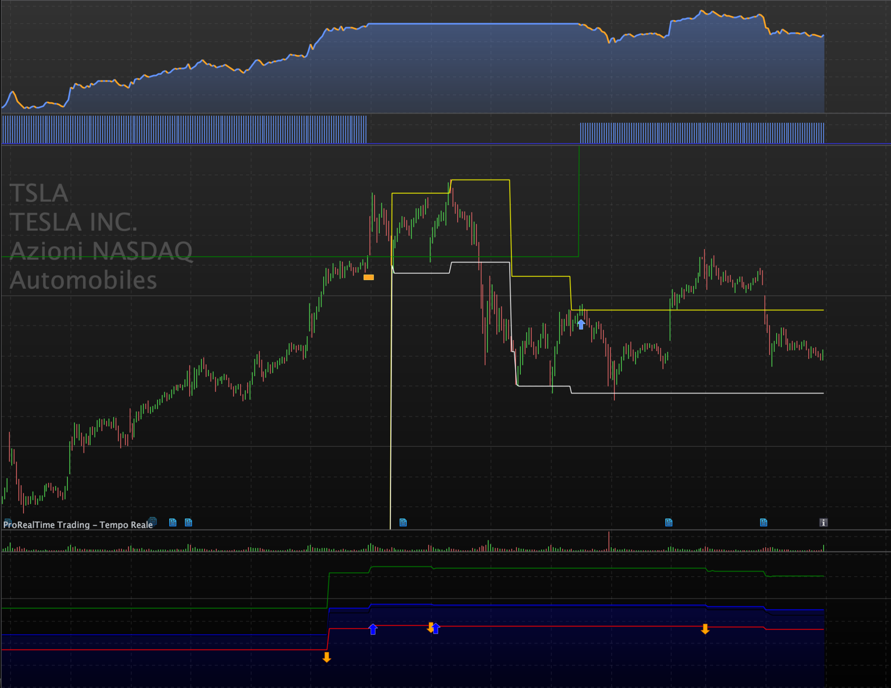Image resolution: width=891 pixels, height=688 pixels.
Task: Click the lowest orange down arrow in the bottom panel
Action: coord(327,657)
